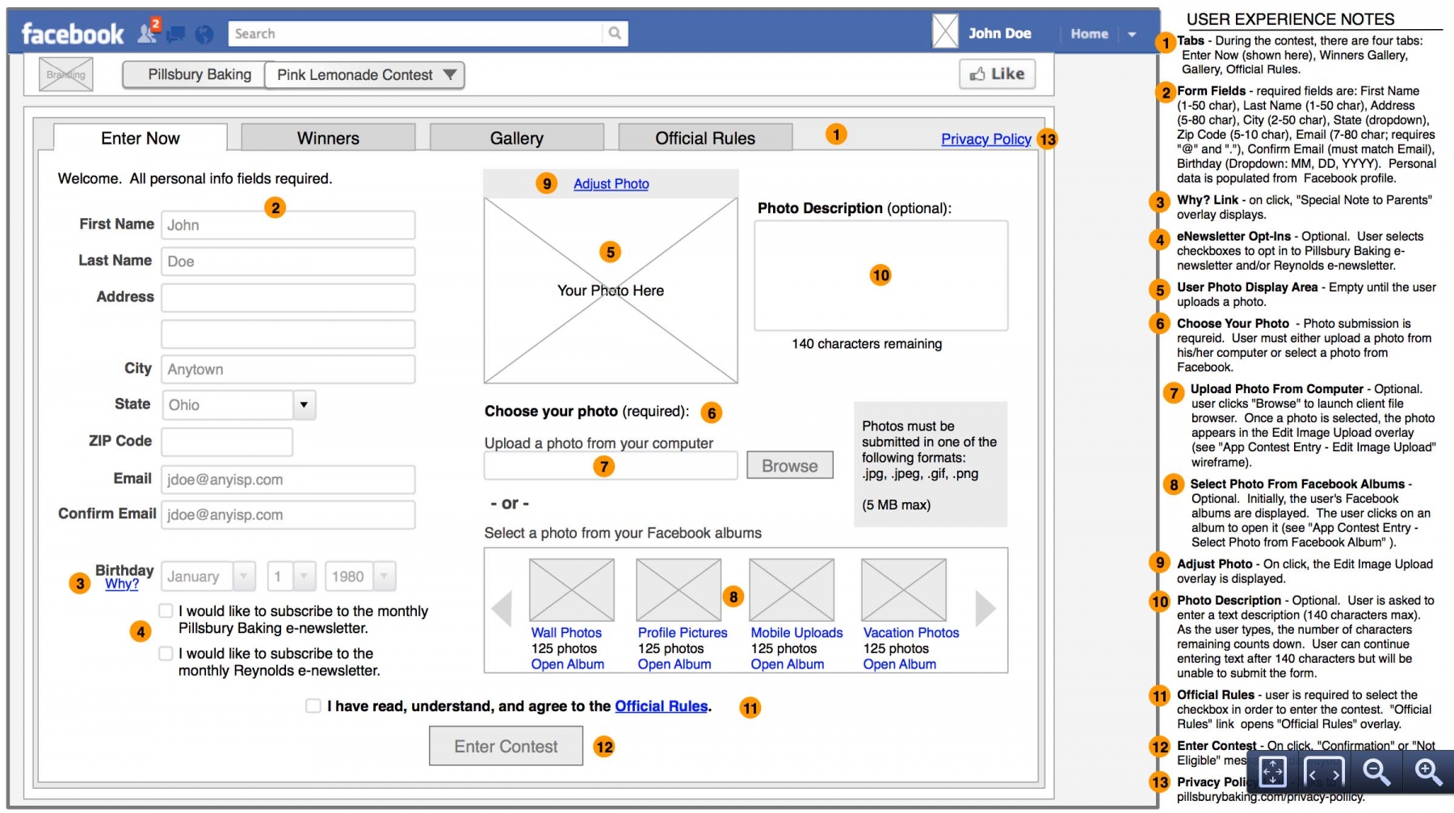Click the Your Photo Here display area
1454x813 pixels.
click(611, 291)
